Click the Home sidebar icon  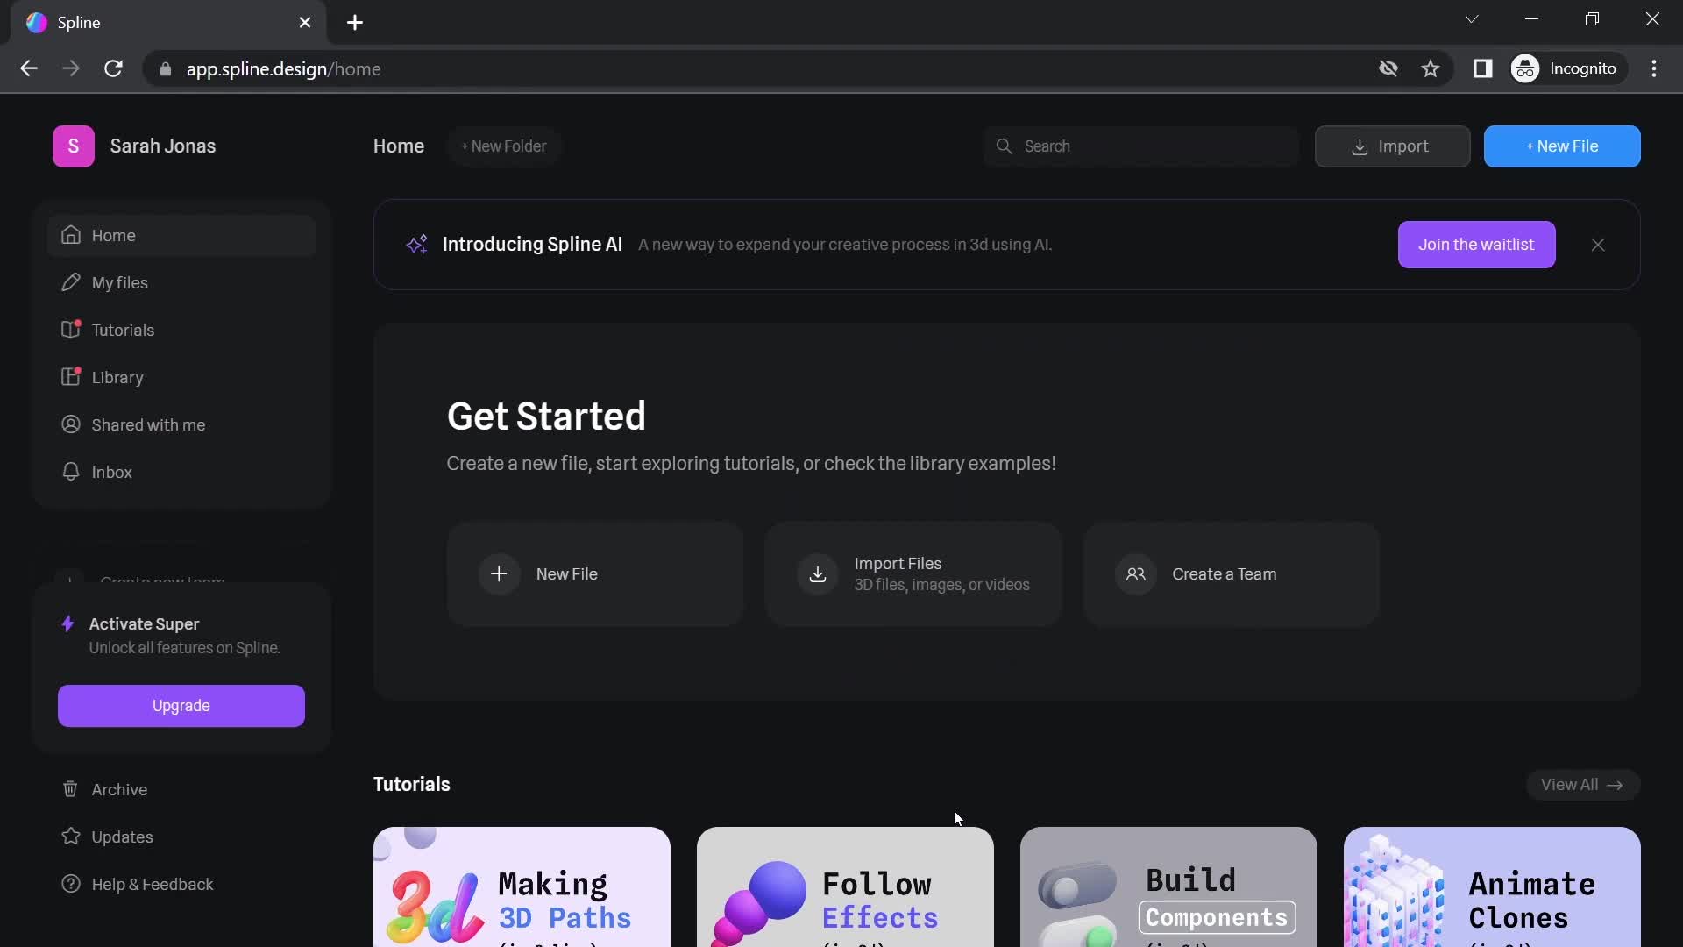click(x=72, y=236)
